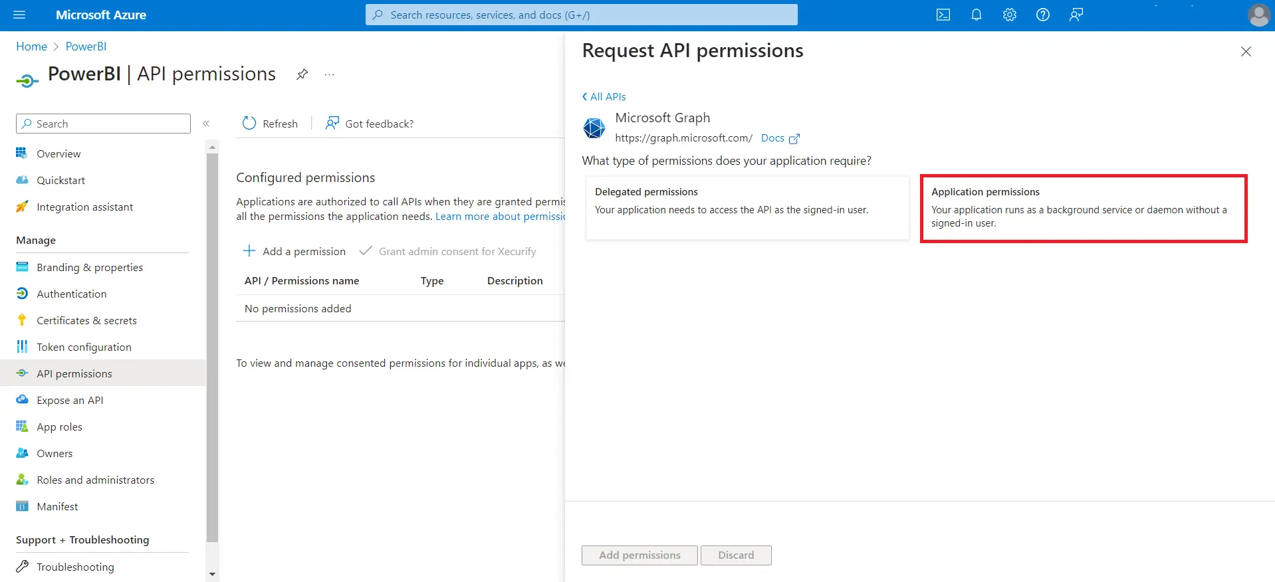
Task: Open the Azure portal hamburger menu
Action: 19,15
